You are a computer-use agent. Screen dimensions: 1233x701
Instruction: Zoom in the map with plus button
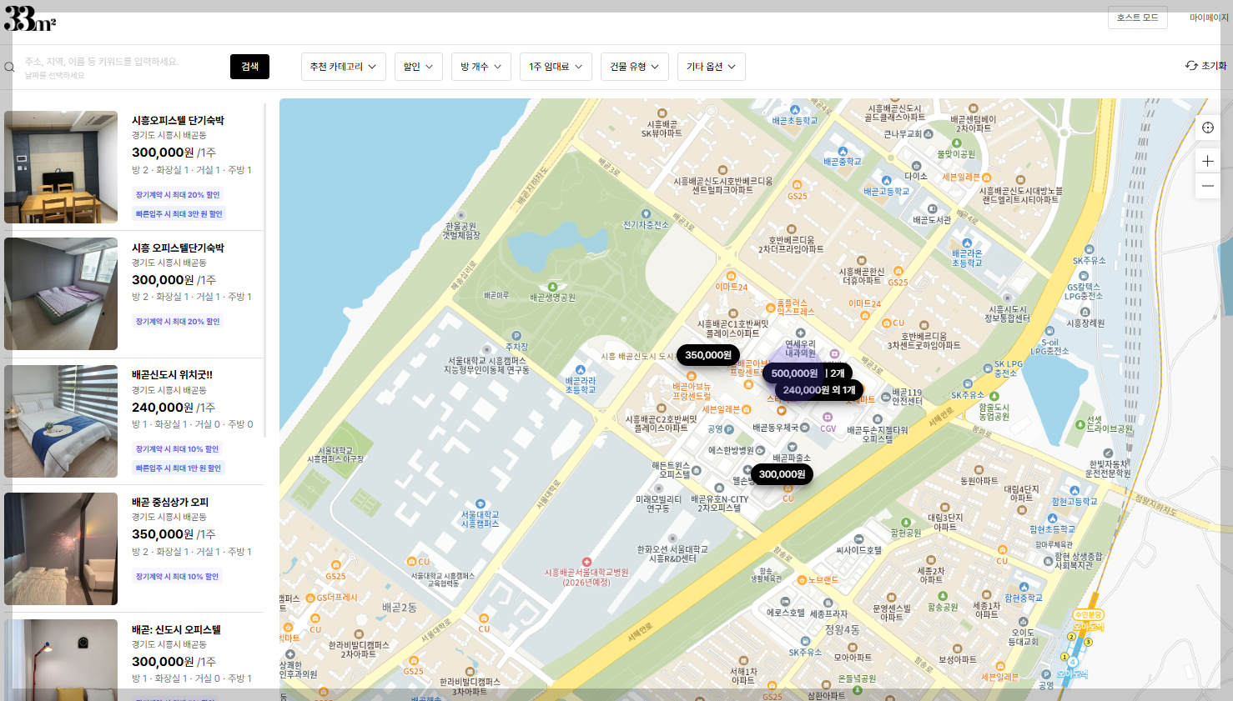1207,161
